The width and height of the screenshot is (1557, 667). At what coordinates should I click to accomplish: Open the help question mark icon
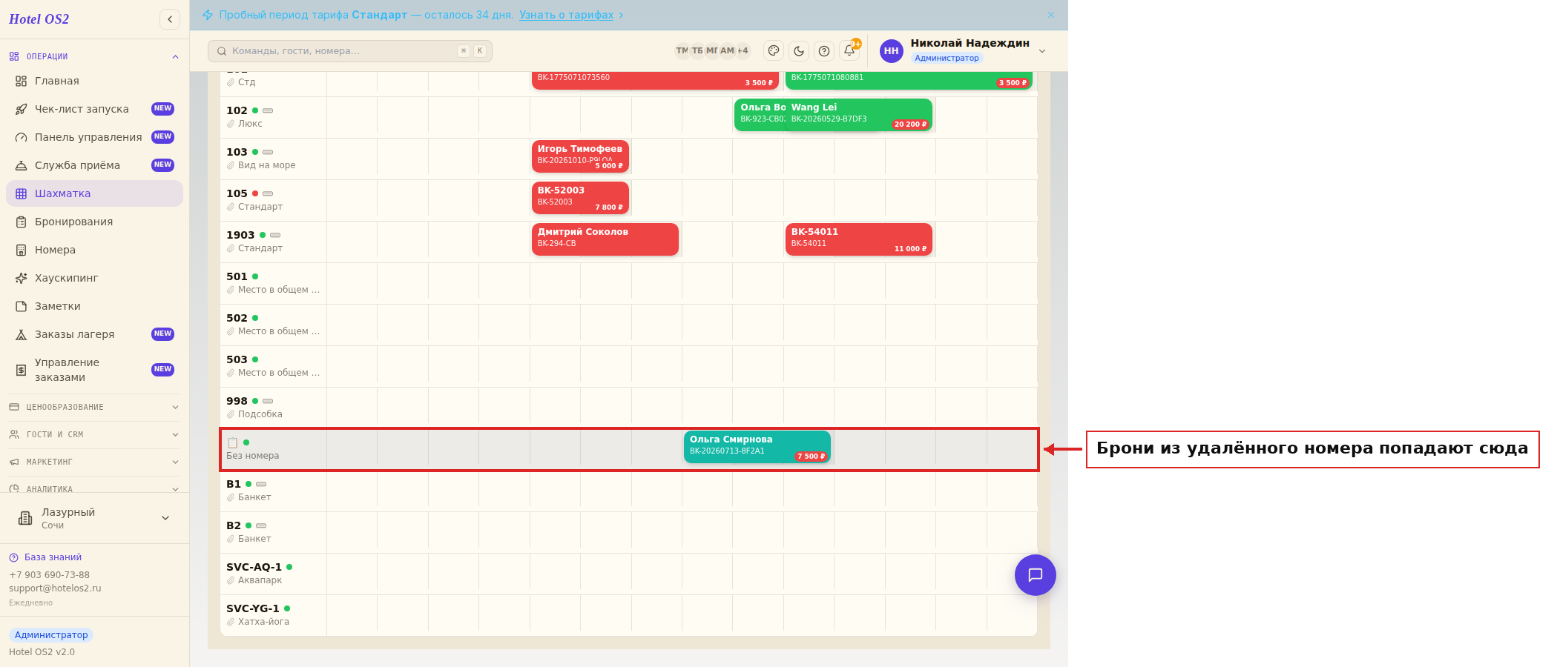[x=824, y=51]
